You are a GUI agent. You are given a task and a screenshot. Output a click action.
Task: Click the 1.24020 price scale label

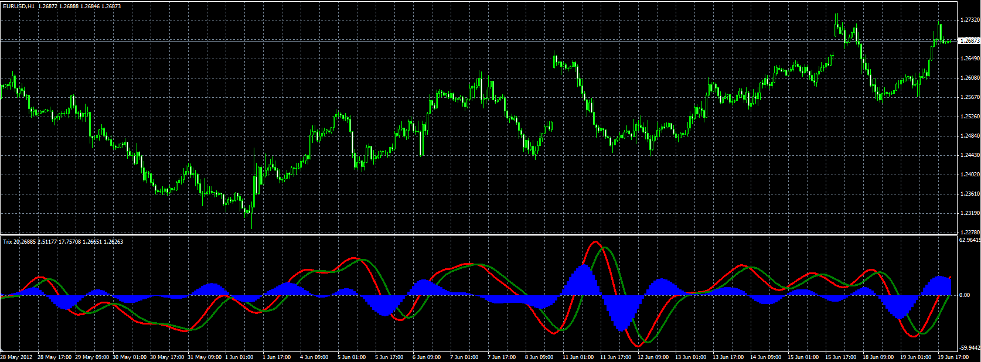(970, 175)
